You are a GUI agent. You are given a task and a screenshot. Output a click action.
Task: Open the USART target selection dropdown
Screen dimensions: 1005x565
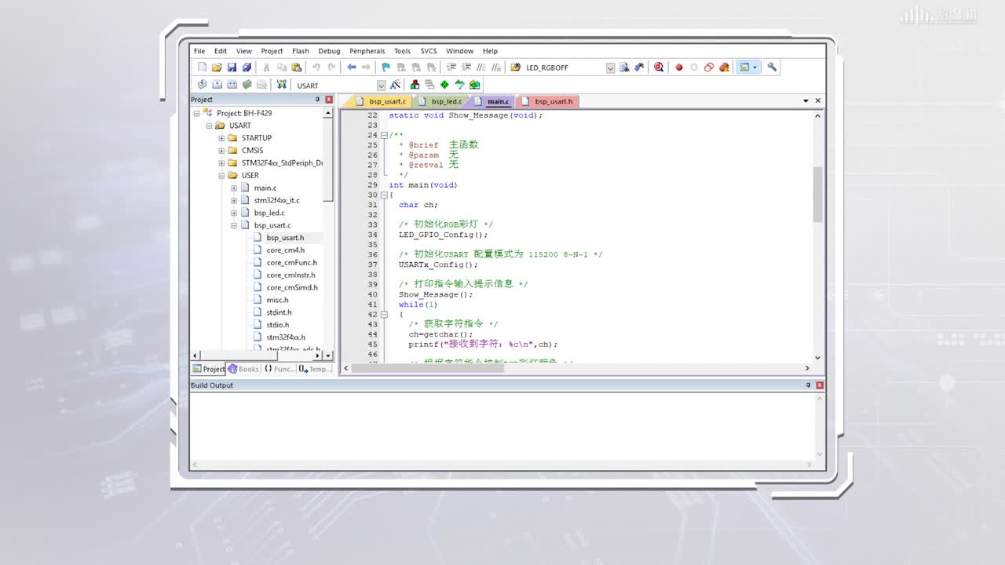(381, 86)
